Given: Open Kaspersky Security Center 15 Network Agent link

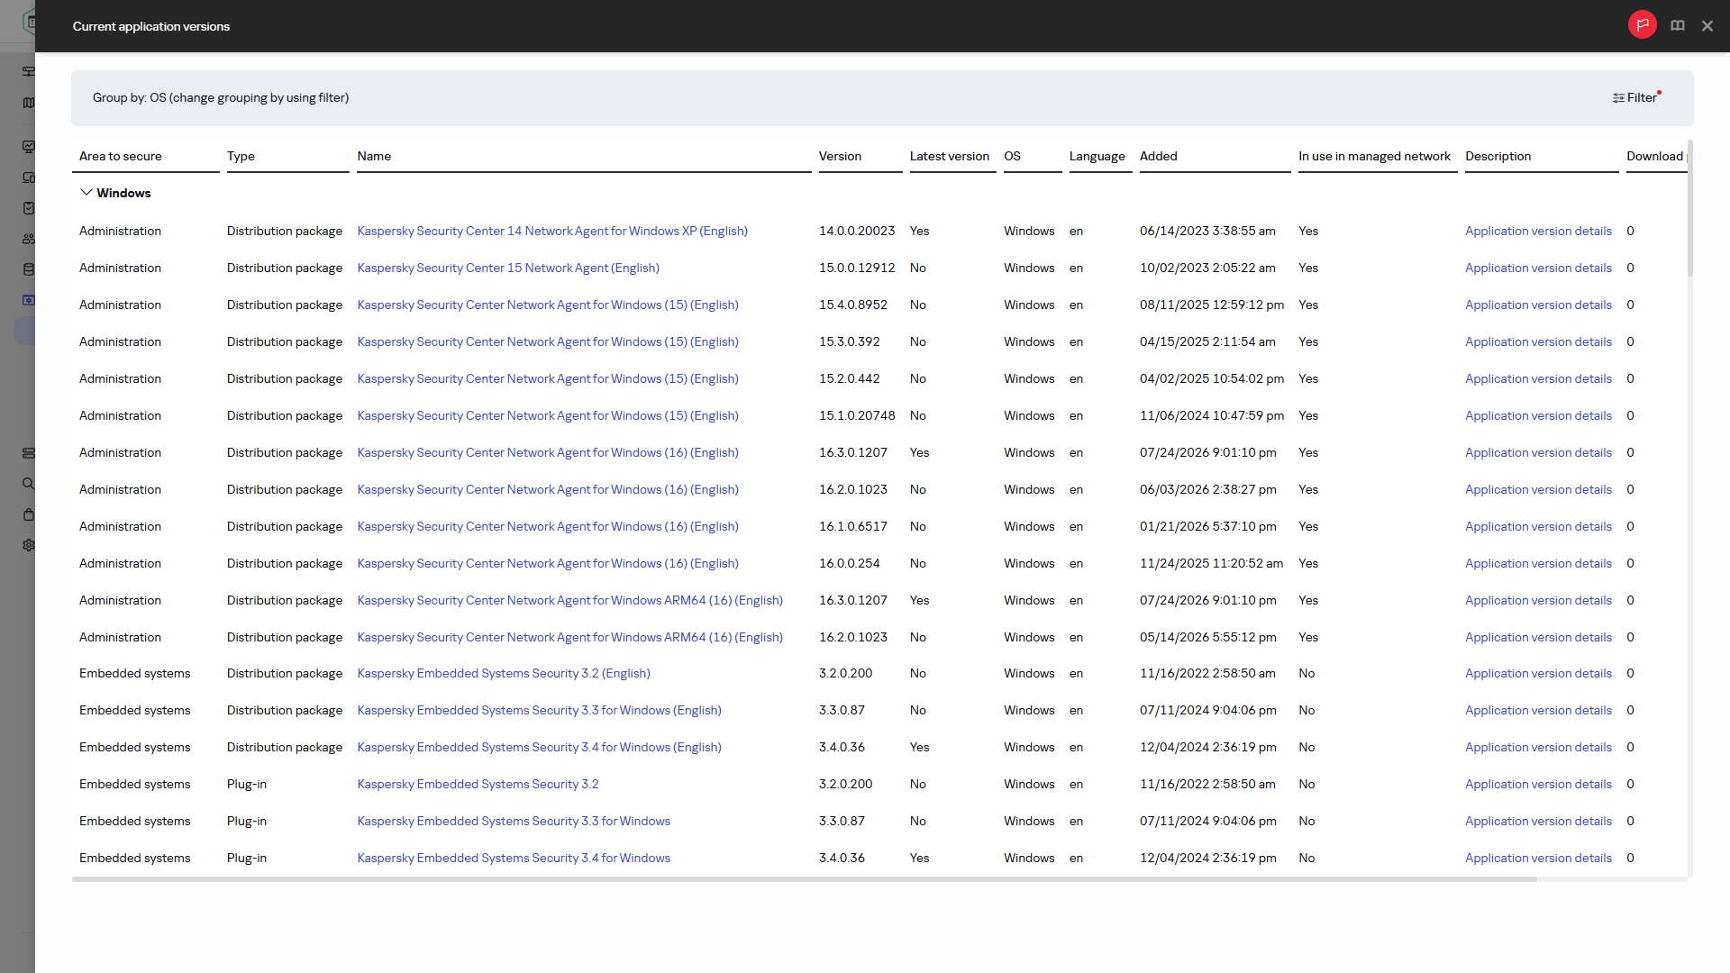Looking at the screenshot, I should coord(508,268).
